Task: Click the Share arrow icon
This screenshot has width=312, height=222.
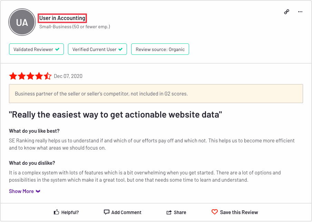Action: pyautogui.click(x=169, y=212)
